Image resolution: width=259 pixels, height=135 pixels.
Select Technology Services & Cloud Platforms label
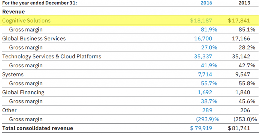click(x=52, y=57)
